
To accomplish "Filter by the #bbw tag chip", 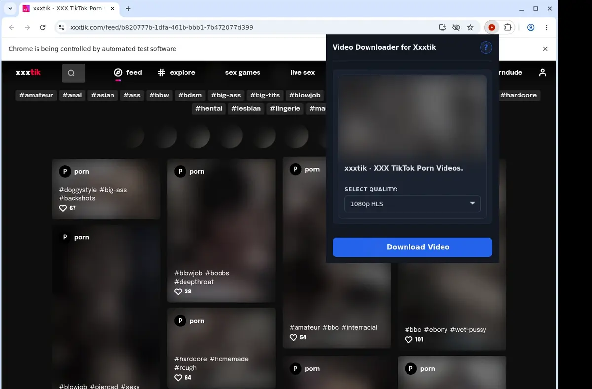I will point(159,95).
